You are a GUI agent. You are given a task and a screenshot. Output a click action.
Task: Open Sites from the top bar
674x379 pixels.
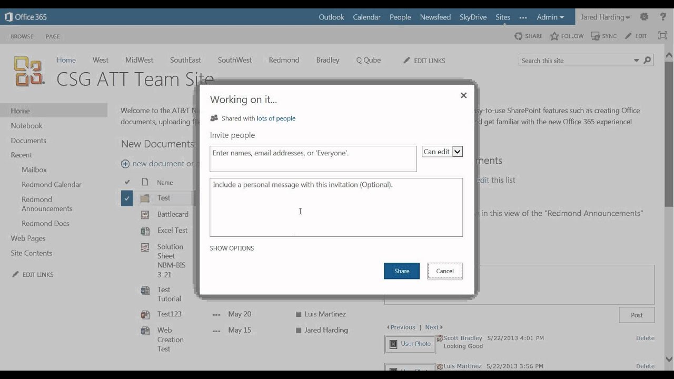click(x=503, y=17)
